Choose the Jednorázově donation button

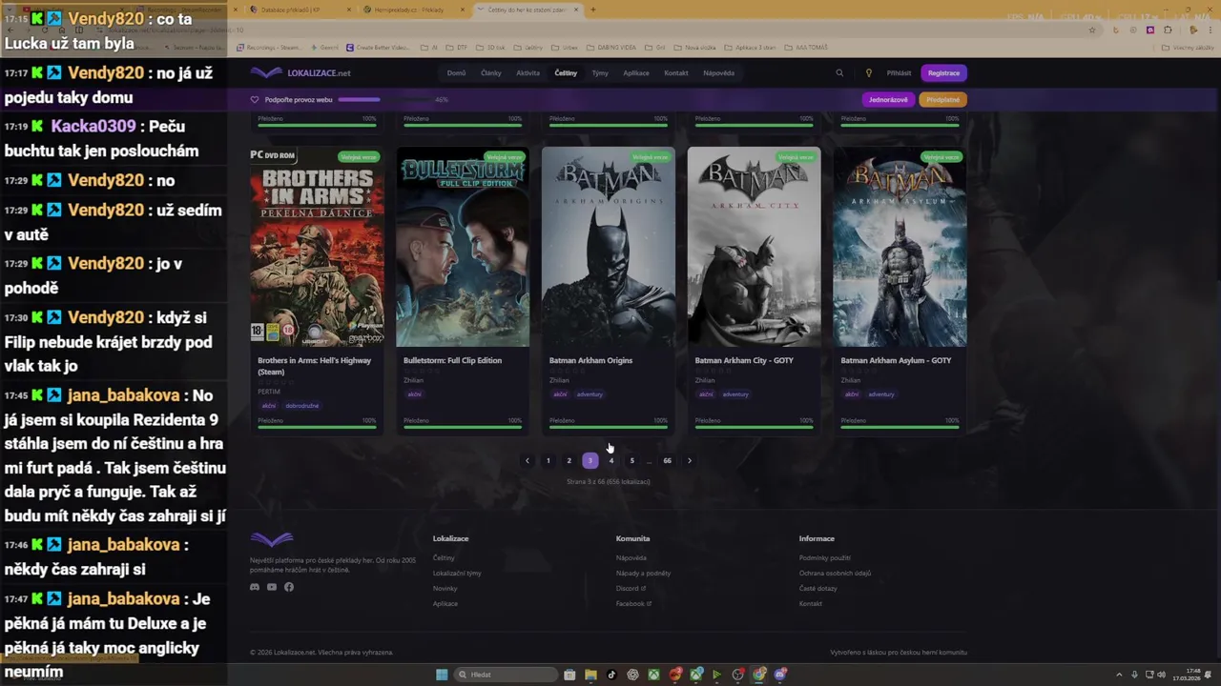[x=888, y=99]
